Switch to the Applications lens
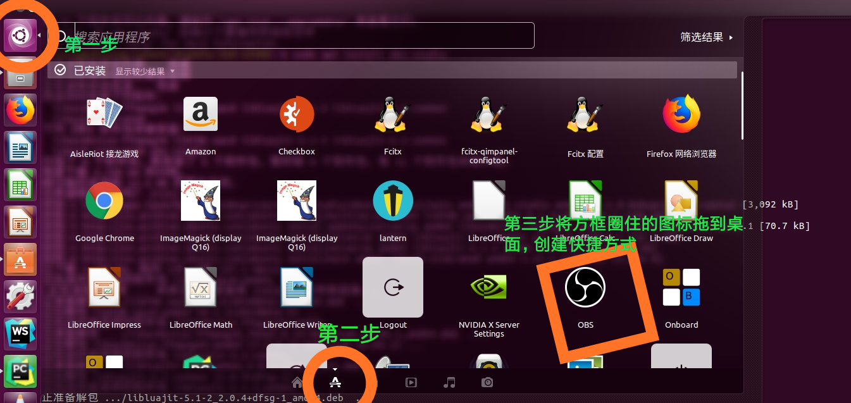Viewport: 851px width, 403px height. tap(335, 382)
